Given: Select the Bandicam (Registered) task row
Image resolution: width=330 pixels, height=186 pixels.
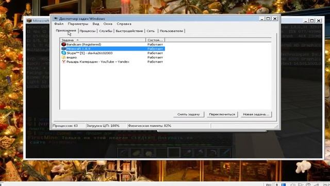Looking at the screenshot, I should [112, 44].
